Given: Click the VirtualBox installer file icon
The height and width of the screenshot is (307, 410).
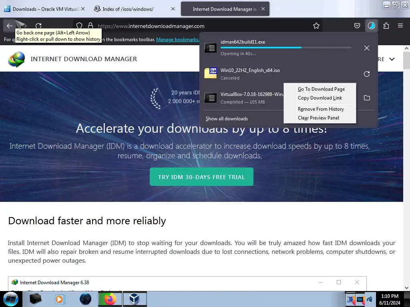Looking at the screenshot, I should [210, 98].
